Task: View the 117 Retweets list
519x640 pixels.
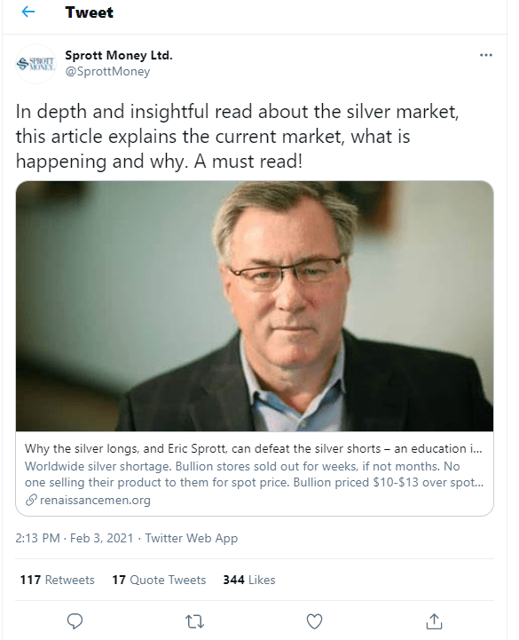Action: [57, 580]
